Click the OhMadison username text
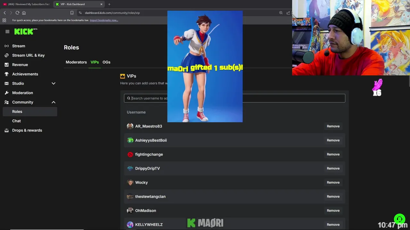 coord(145,211)
